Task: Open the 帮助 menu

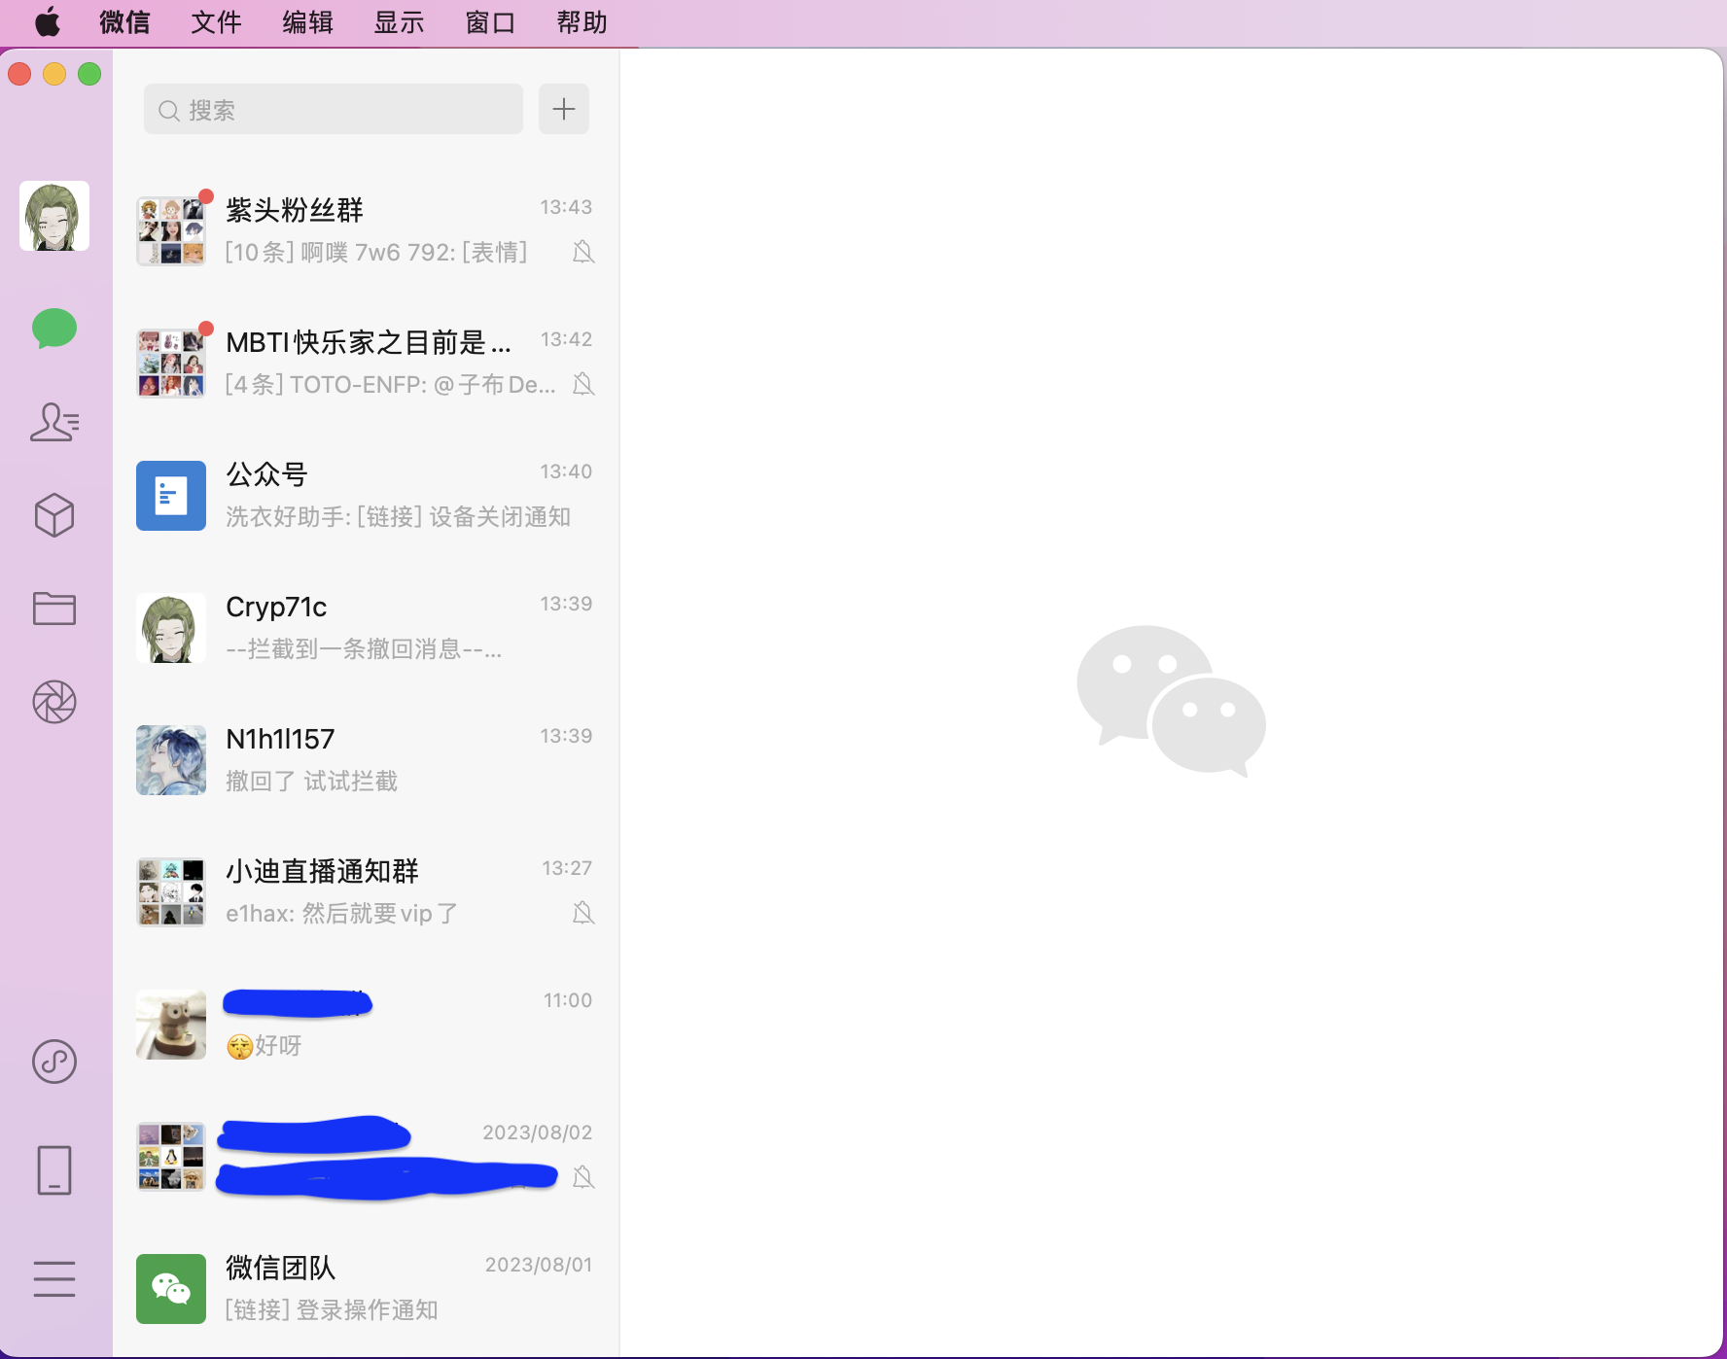Action: pyautogui.click(x=582, y=22)
